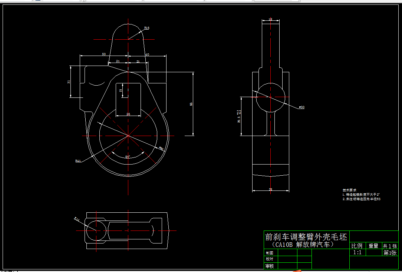The width and height of the screenshot is (402, 272).
Task: Select the 26 slot width dimension
Action: click(128, 114)
